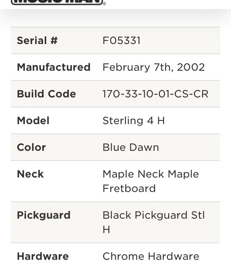Screen dimensions: 231x271
Task: Click the 'Maple Neck Maple' text line
Action: click(x=151, y=174)
